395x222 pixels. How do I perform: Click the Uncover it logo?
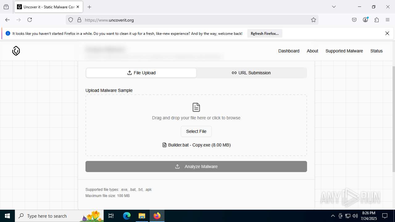pos(16,51)
